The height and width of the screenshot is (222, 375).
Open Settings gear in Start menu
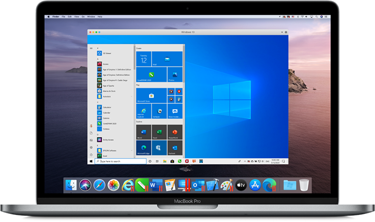pos(91,147)
